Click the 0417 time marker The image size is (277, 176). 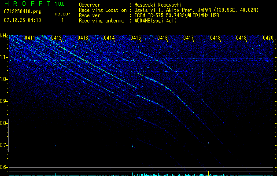(x=188, y=38)
